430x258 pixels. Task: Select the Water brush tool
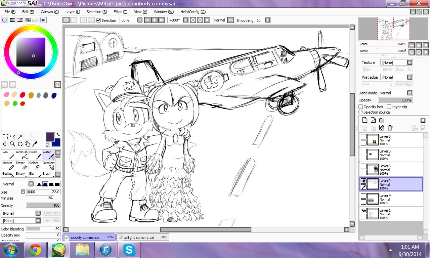point(48,155)
